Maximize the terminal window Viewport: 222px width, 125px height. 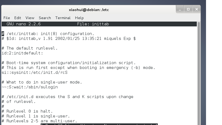[188, 9]
